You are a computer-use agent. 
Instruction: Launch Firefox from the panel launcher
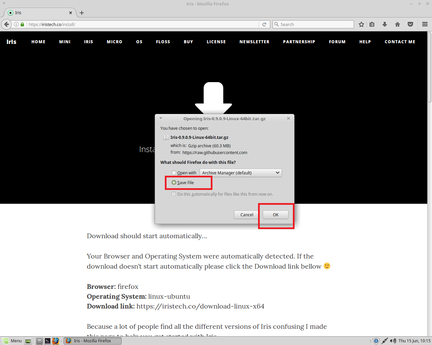coord(56,341)
